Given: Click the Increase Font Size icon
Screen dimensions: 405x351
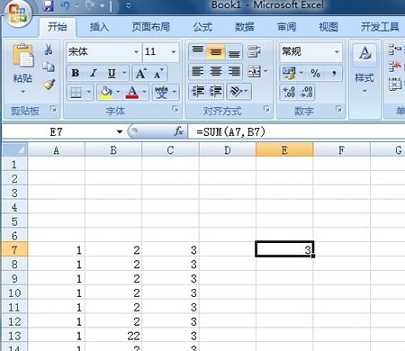Looking at the screenshot, I should tap(140, 74).
